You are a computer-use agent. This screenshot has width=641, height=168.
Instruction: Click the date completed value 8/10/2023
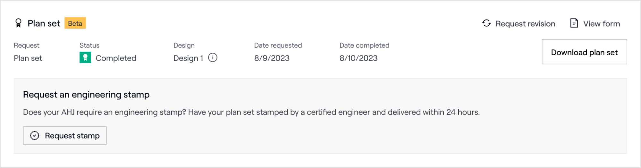(x=358, y=58)
